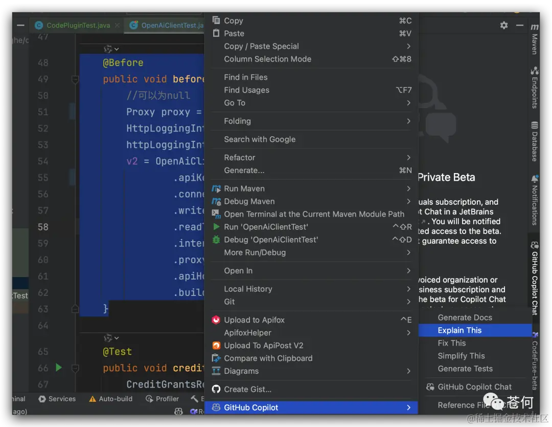Click the Copy icon in context menu

click(x=216, y=20)
